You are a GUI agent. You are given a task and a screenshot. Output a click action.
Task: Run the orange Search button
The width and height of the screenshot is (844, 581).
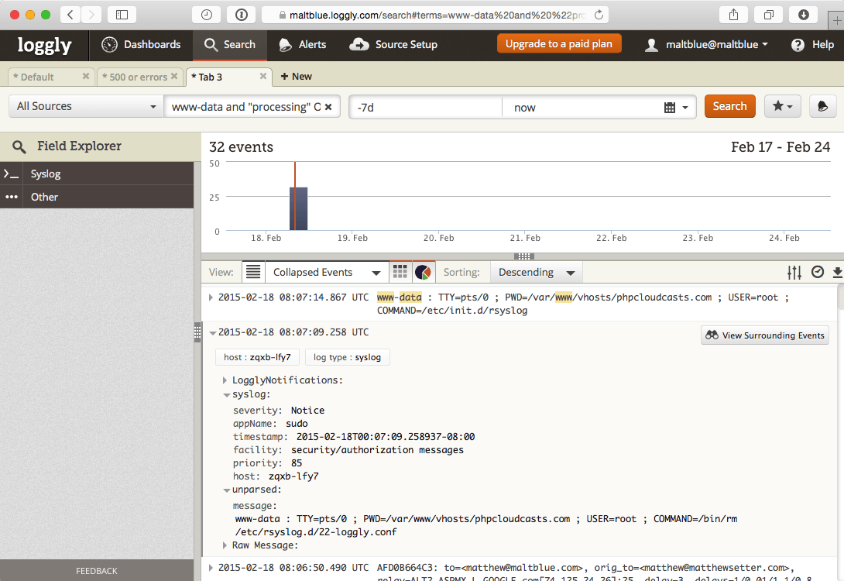click(x=730, y=106)
